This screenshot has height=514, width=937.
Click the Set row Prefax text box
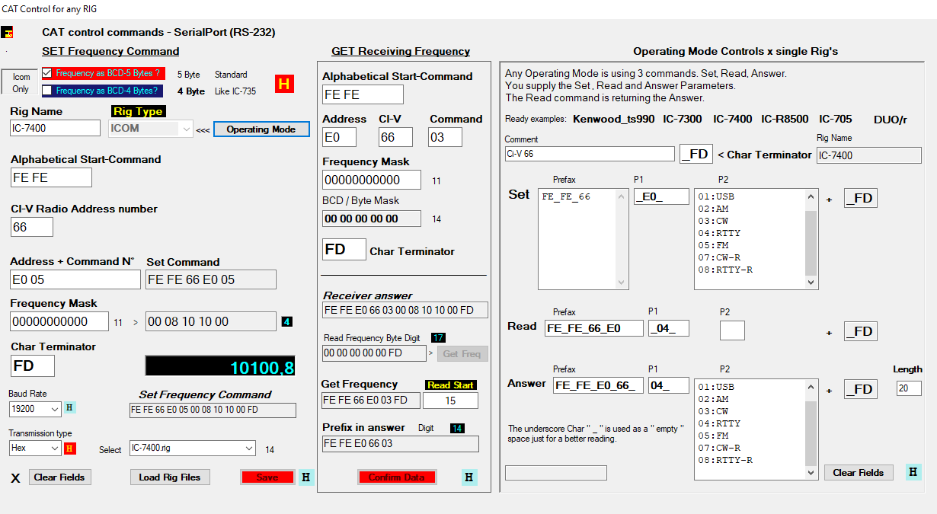(x=583, y=239)
